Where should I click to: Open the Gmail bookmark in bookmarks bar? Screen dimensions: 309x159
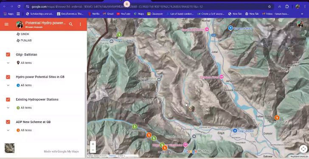[108, 14]
